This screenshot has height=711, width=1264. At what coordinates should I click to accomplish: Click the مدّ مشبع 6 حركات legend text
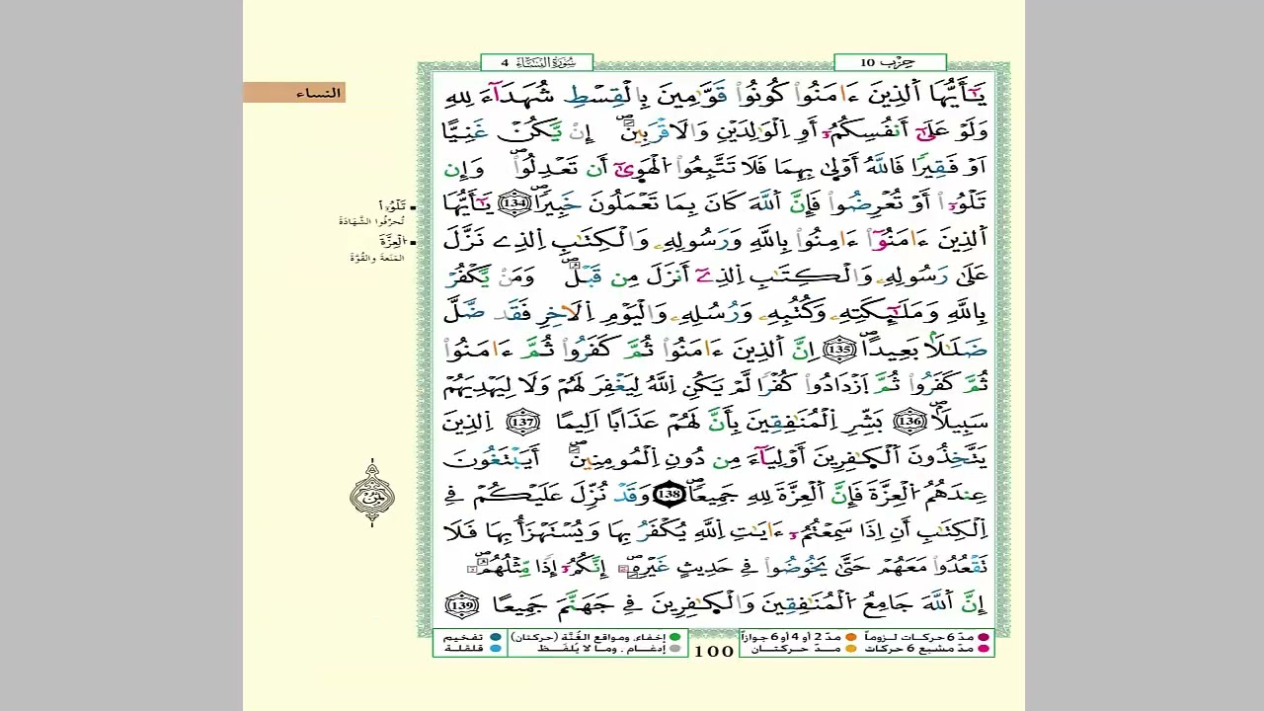(918, 649)
